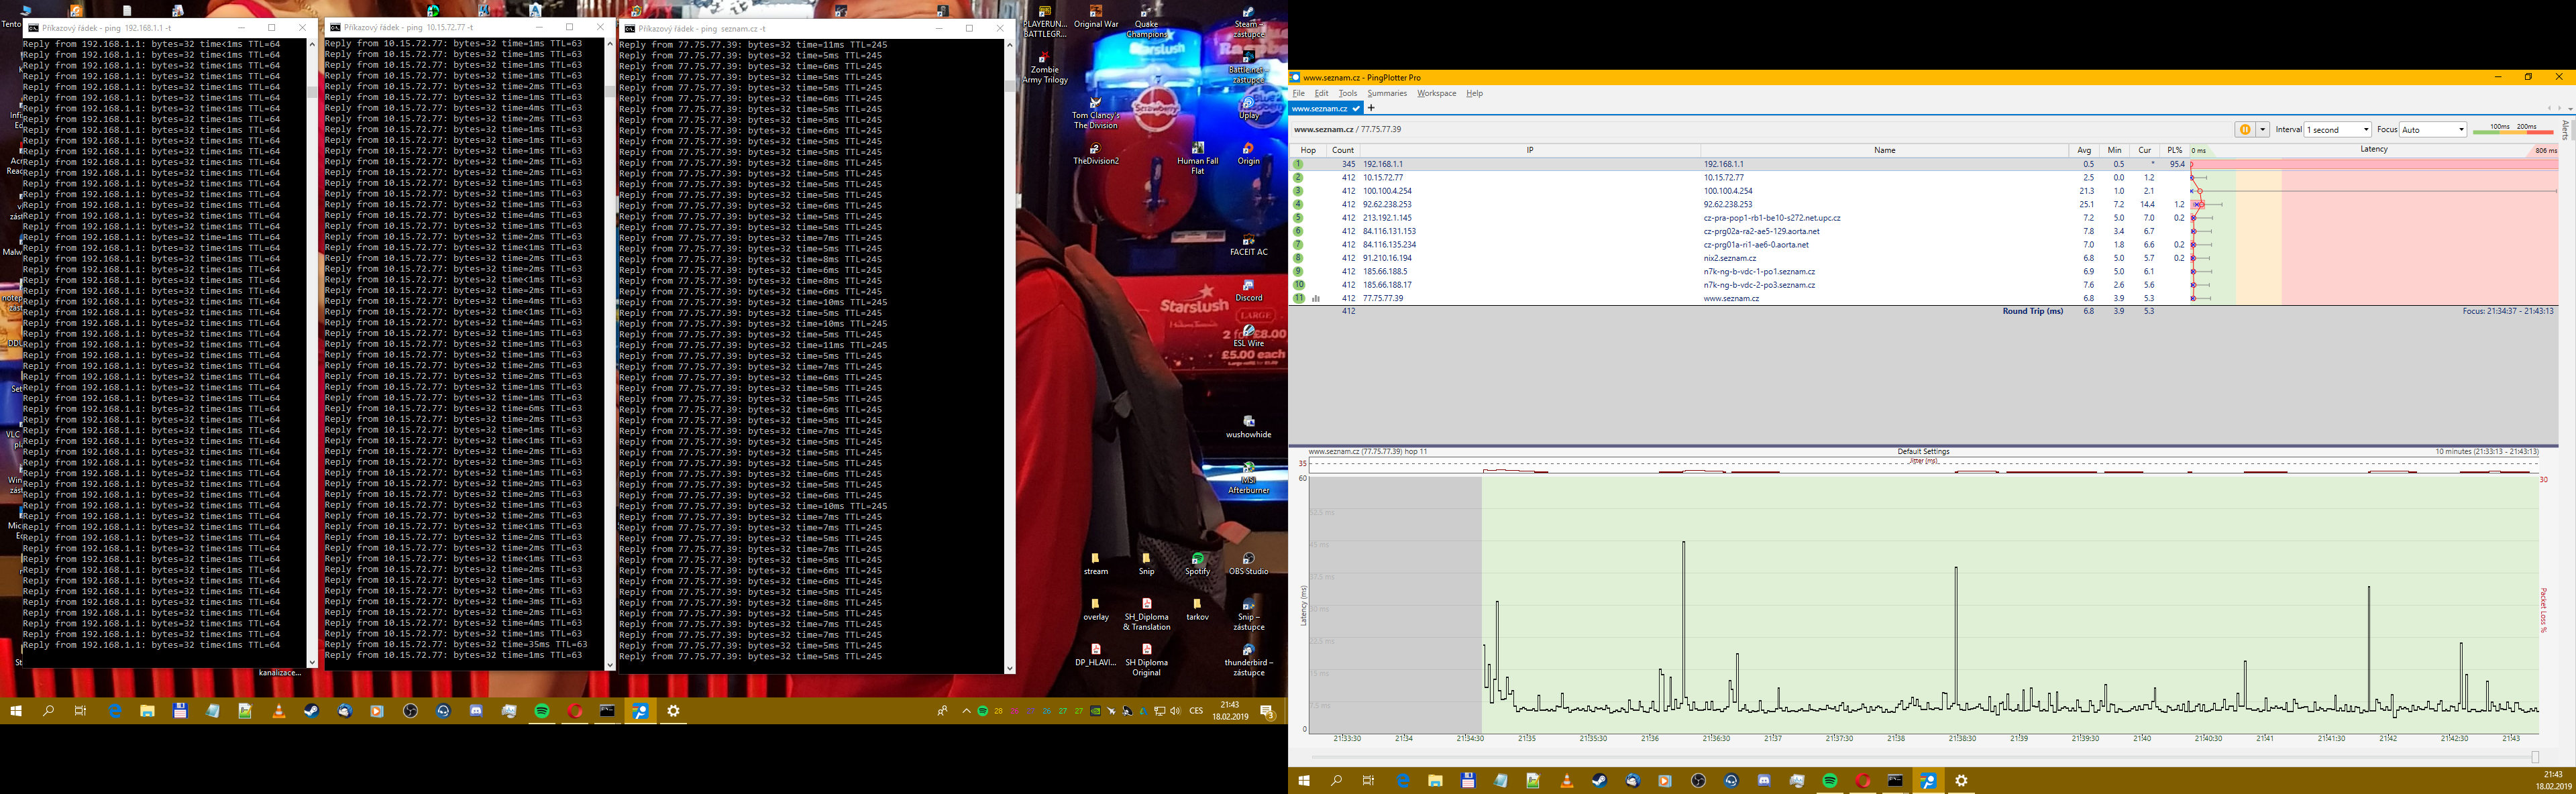This screenshot has height=794, width=2576.
Task: Open dropdown arrow next to pause button
Action: click(2262, 130)
